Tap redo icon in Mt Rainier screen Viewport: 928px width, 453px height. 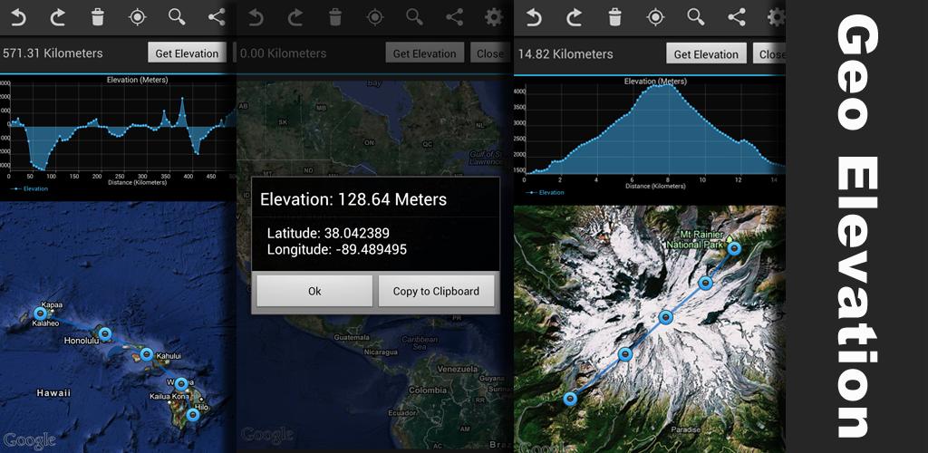574,17
